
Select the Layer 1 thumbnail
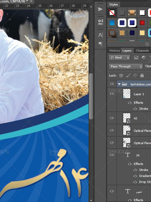pos(127,94)
